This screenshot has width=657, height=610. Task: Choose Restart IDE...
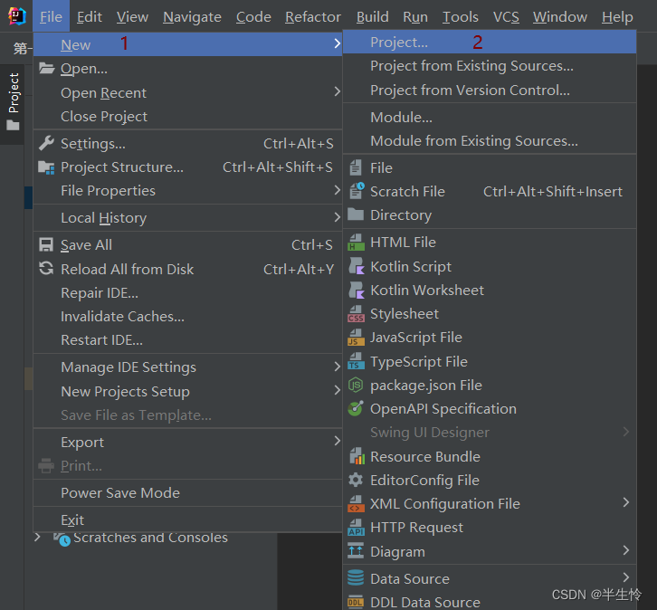(x=187, y=339)
